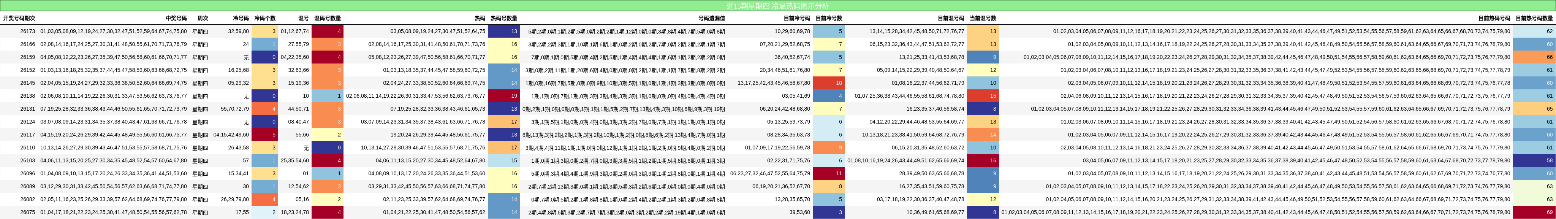Click period number 26159
1556x219 pixels.
coord(27,57)
